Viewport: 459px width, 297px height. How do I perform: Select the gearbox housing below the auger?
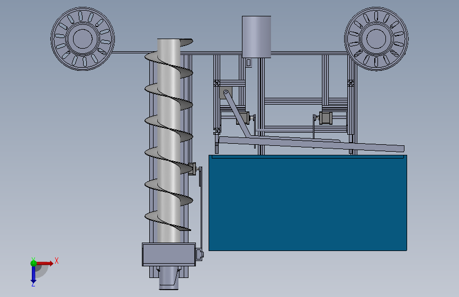(169, 254)
